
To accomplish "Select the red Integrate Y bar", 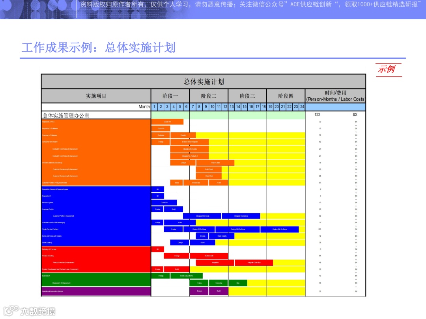I will (x=215, y=263).
